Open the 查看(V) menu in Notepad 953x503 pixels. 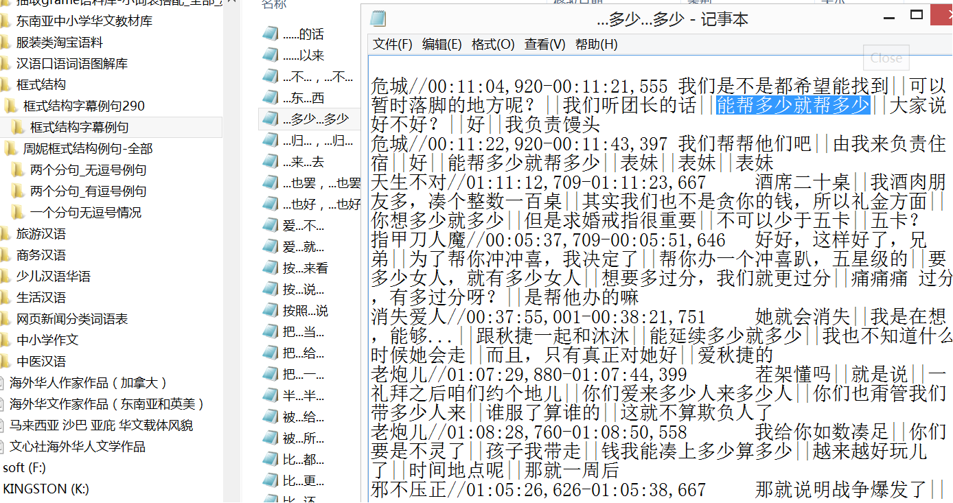(544, 45)
